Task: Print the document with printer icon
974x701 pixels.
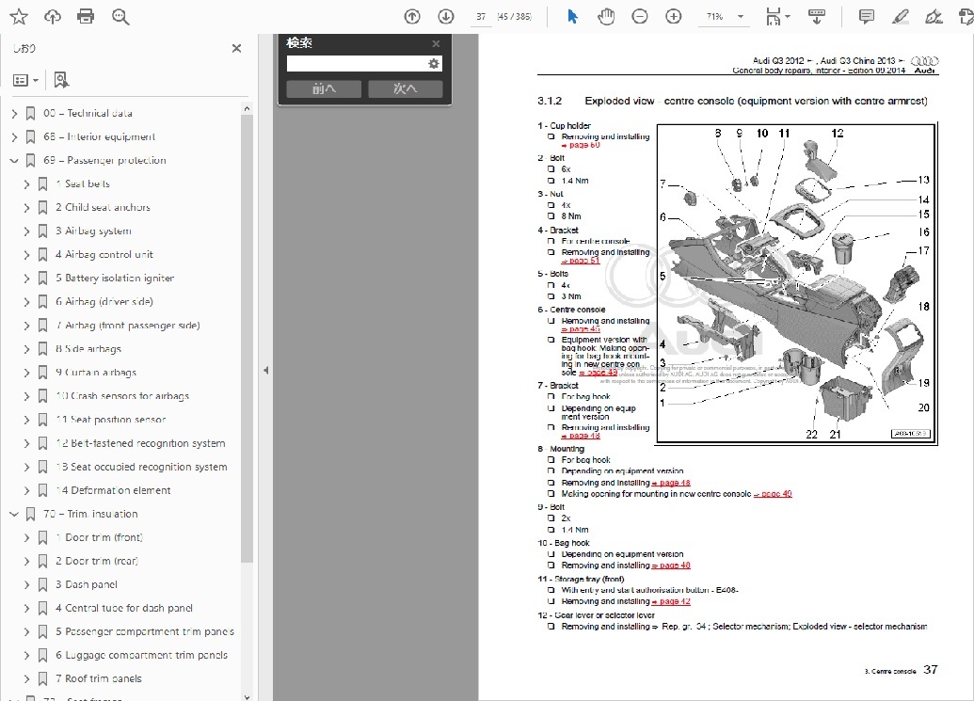Action: click(x=86, y=17)
